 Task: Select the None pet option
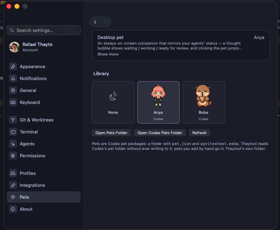click(113, 103)
